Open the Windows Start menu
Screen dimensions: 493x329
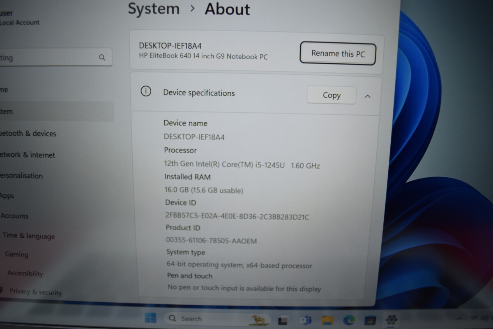click(150, 318)
